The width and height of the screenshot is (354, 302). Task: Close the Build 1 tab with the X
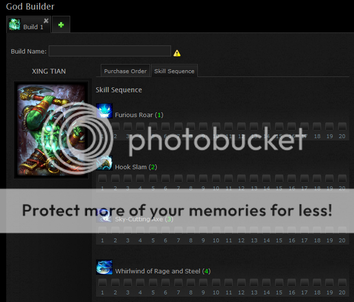(46, 21)
